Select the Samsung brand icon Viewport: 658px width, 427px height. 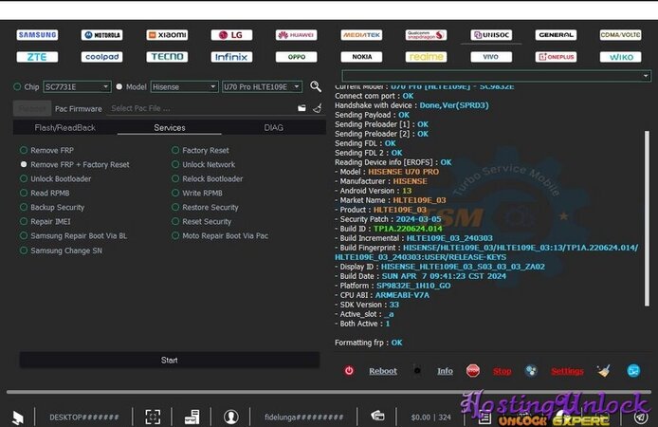(37, 35)
